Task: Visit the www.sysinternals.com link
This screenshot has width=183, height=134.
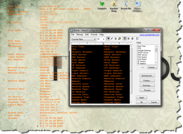Action: [149, 35]
